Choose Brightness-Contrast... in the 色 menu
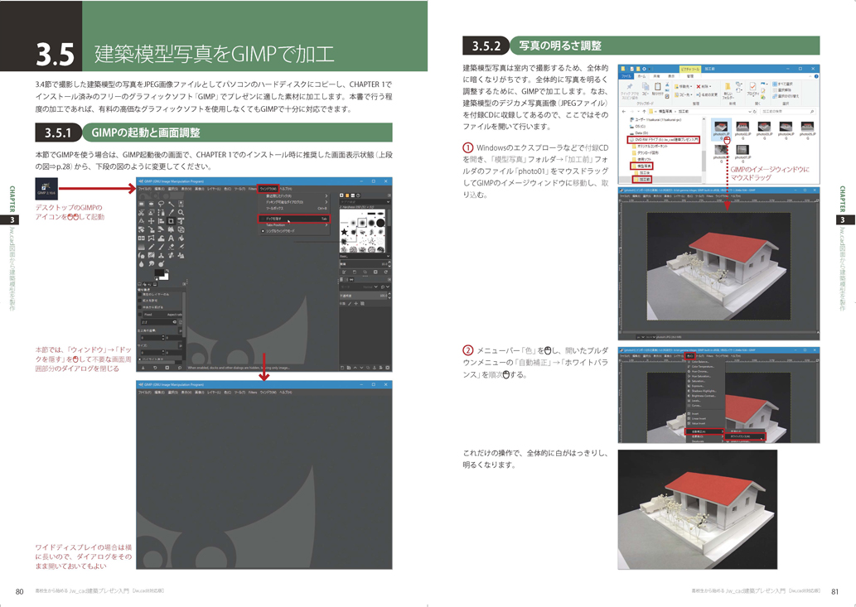The height and width of the screenshot is (607, 856). [x=704, y=396]
